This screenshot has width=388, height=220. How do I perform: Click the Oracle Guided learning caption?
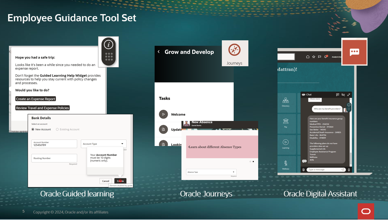coord(77,194)
